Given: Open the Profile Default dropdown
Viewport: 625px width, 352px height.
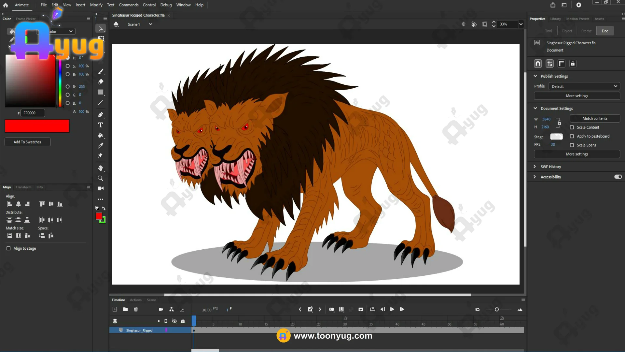Looking at the screenshot, I should (584, 86).
